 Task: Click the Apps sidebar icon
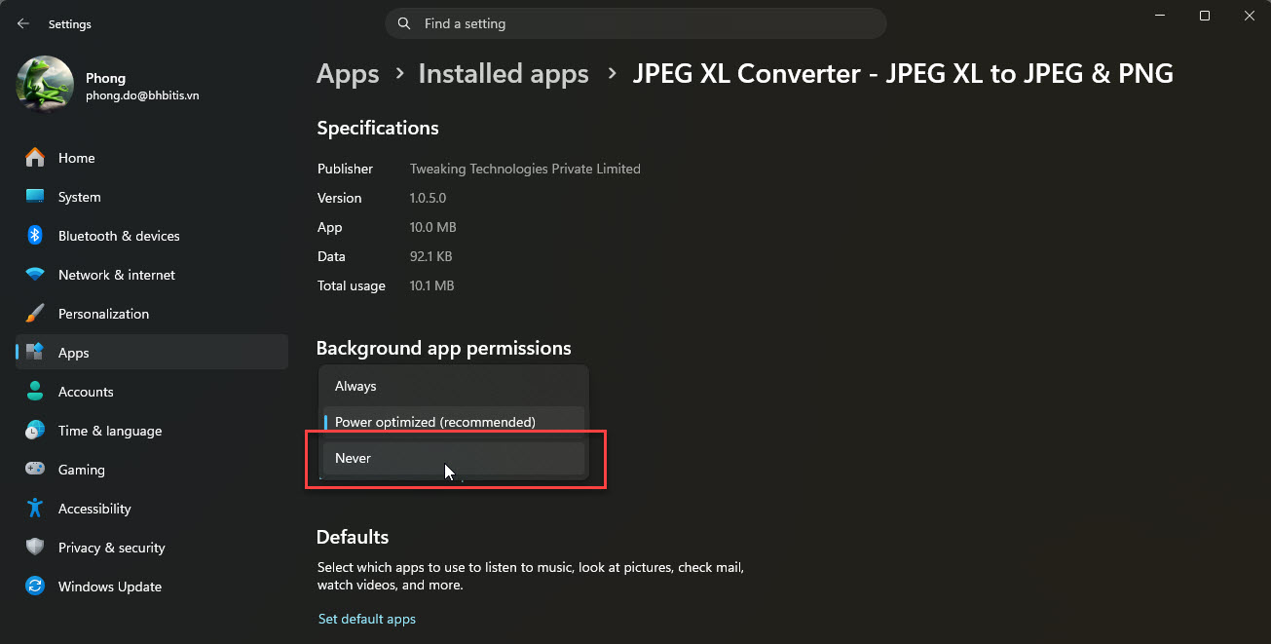point(35,353)
